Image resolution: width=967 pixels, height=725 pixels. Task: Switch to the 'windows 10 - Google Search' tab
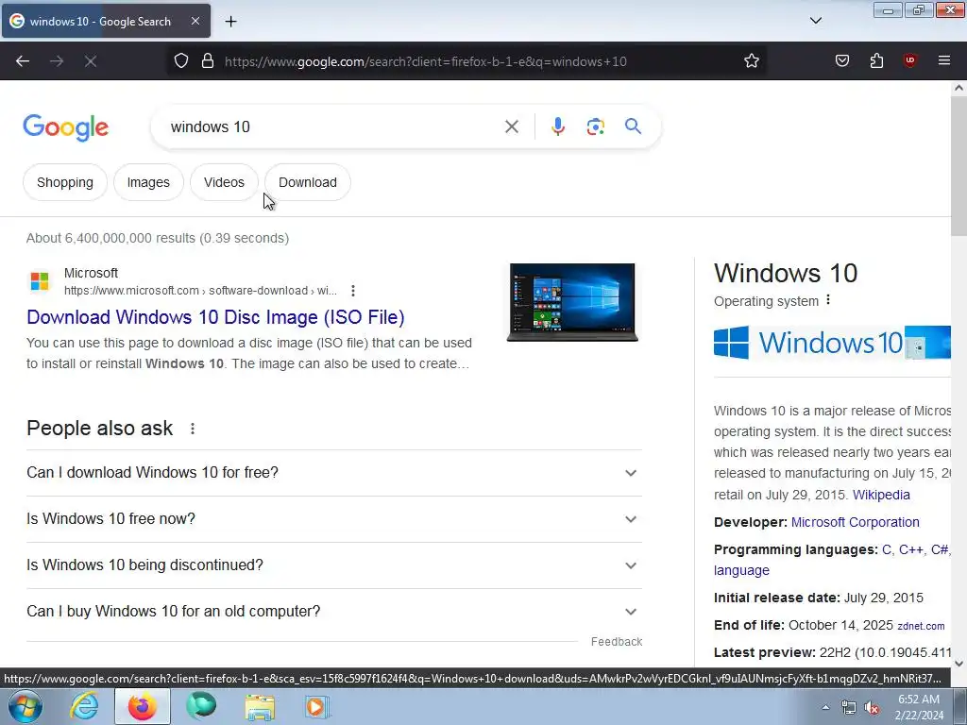pyautogui.click(x=106, y=21)
